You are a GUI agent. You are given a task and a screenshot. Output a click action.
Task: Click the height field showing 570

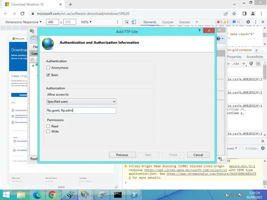70,22
